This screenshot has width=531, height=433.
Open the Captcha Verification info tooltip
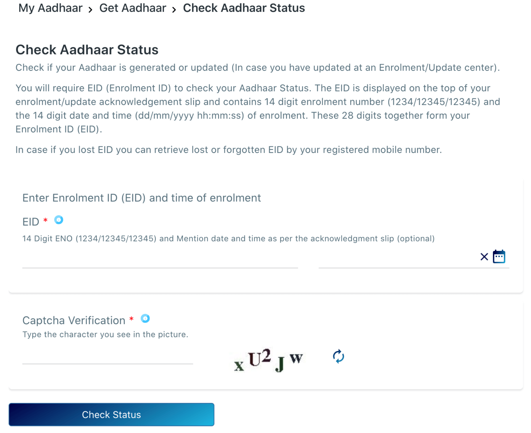point(146,319)
